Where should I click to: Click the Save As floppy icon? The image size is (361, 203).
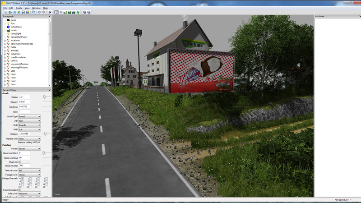(28, 12)
